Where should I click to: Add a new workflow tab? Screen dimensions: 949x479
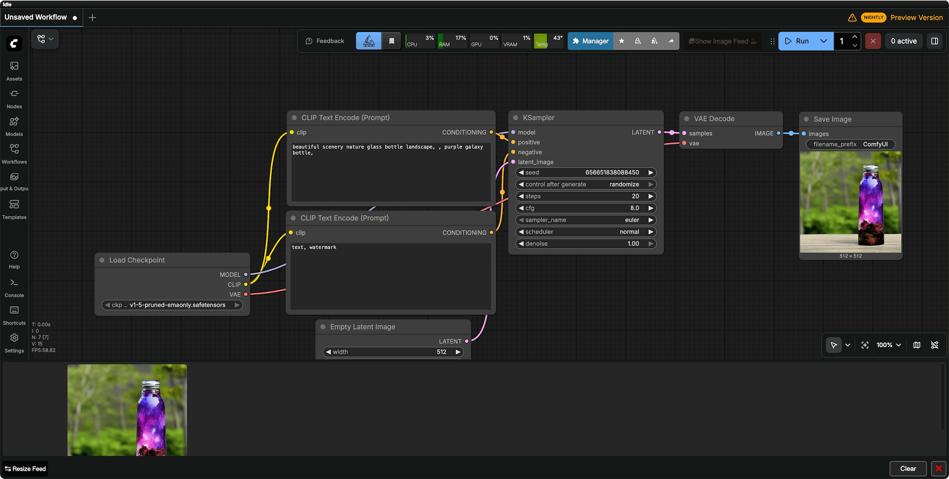click(92, 18)
